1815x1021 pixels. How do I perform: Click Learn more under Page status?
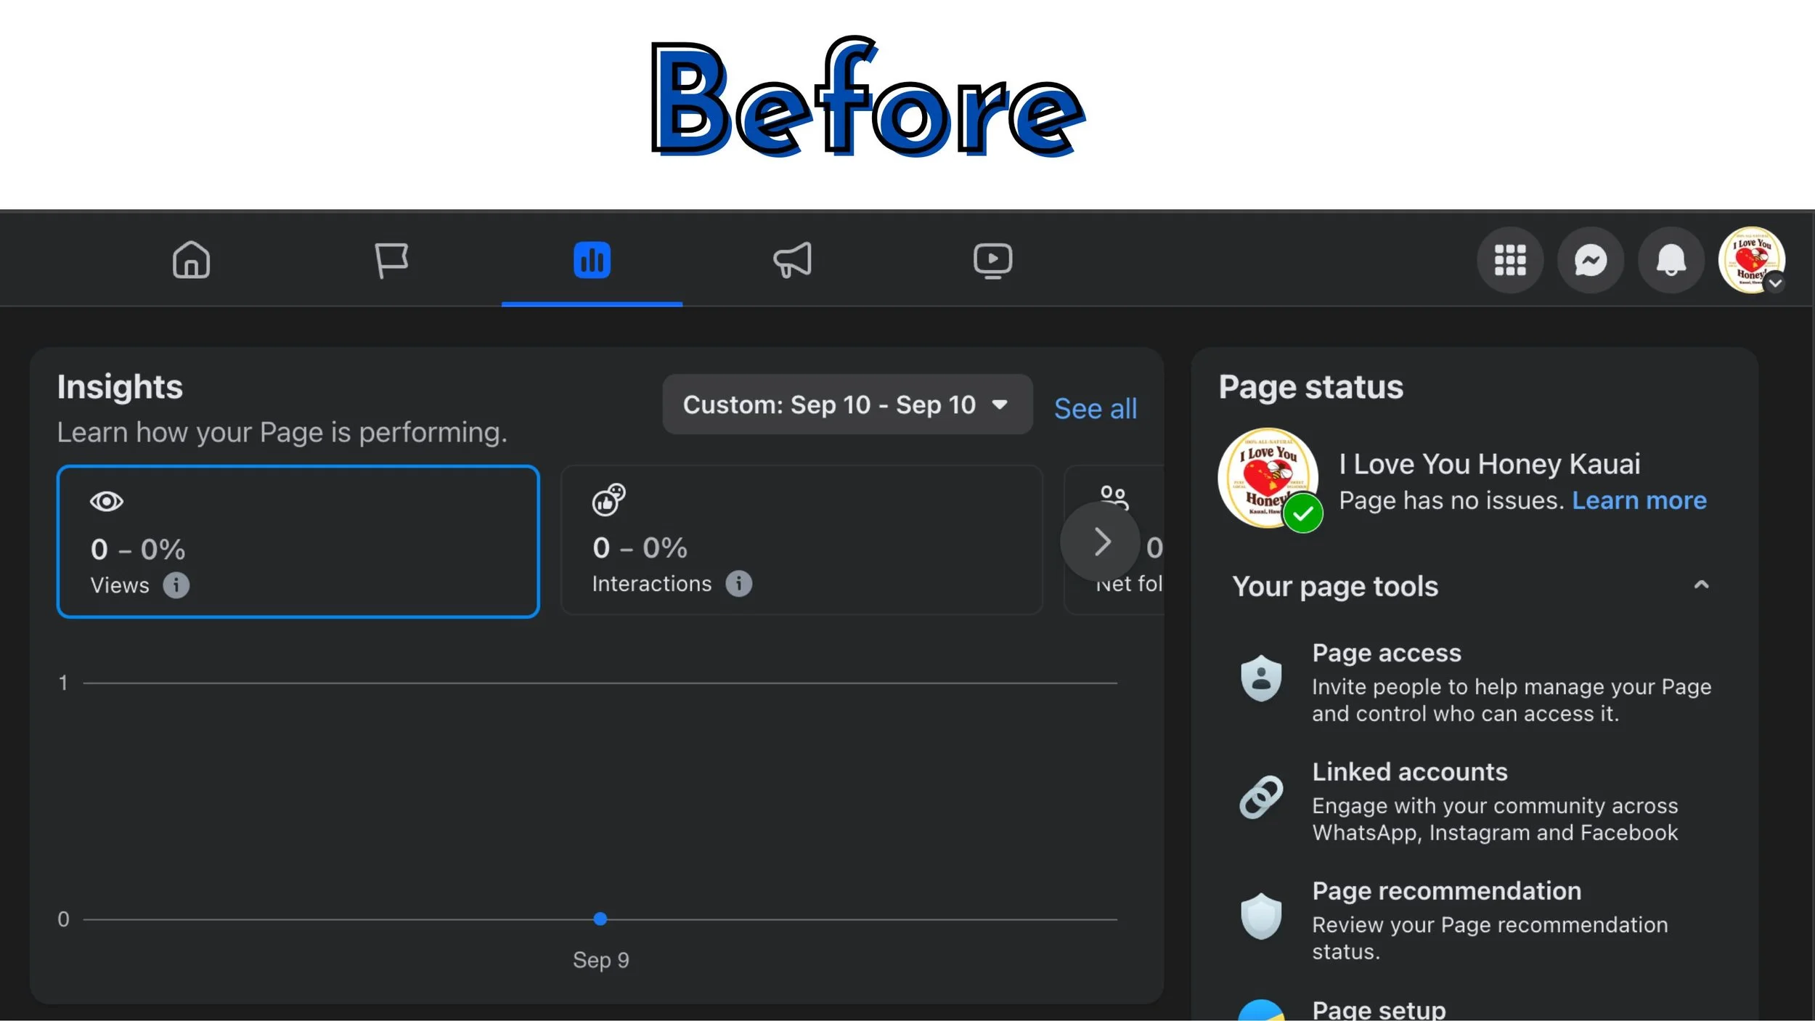(x=1639, y=500)
